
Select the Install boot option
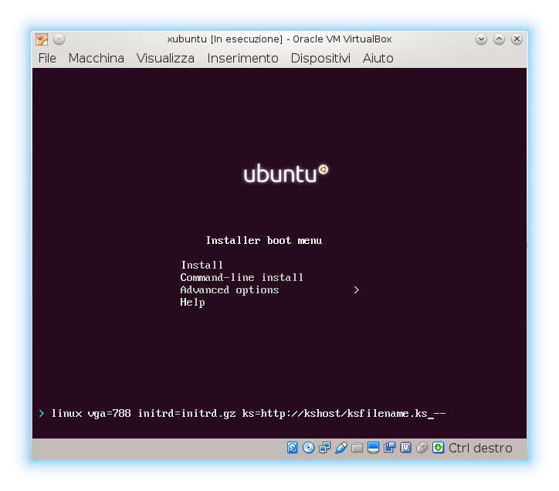pos(202,265)
